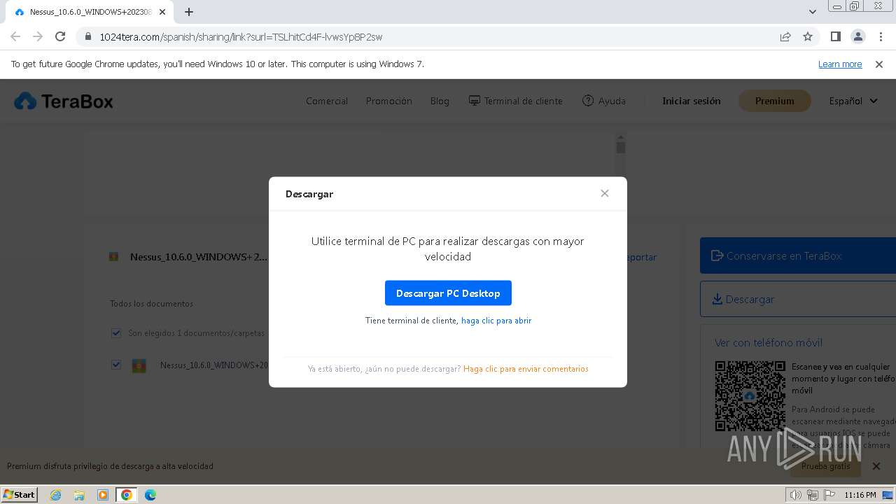Image resolution: width=896 pixels, height=504 pixels.
Task: Click the TeraBox logo
Action: click(x=64, y=101)
